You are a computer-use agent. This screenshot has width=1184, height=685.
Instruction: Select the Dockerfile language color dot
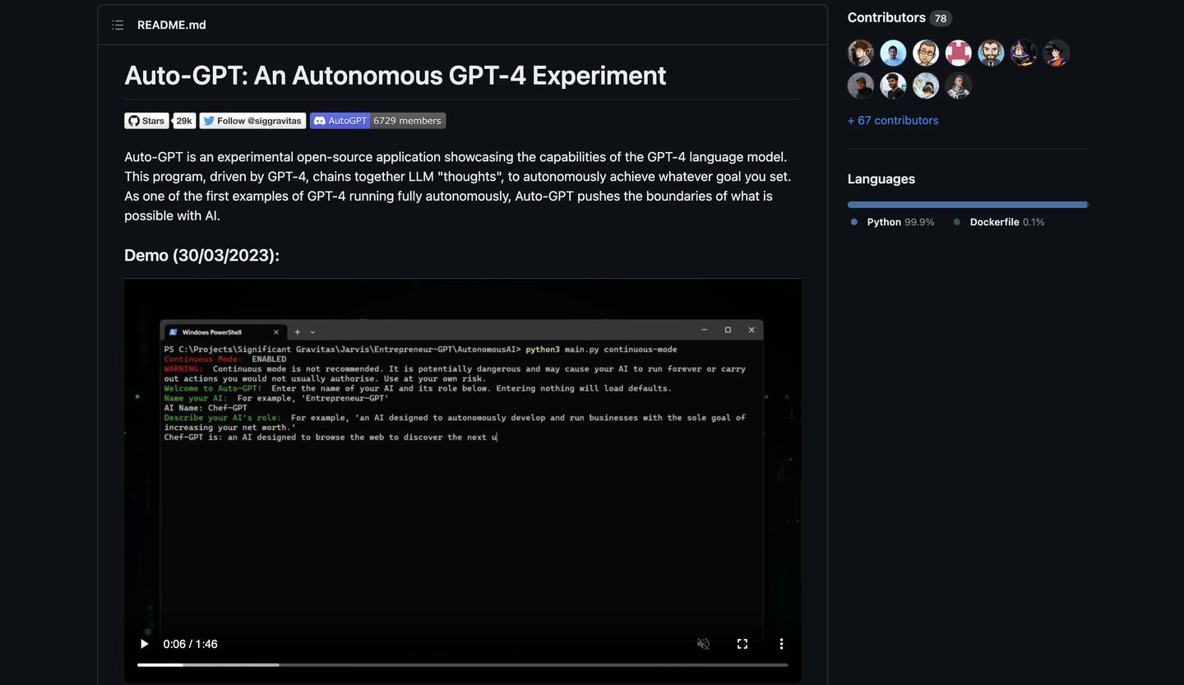[x=956, y=221]
